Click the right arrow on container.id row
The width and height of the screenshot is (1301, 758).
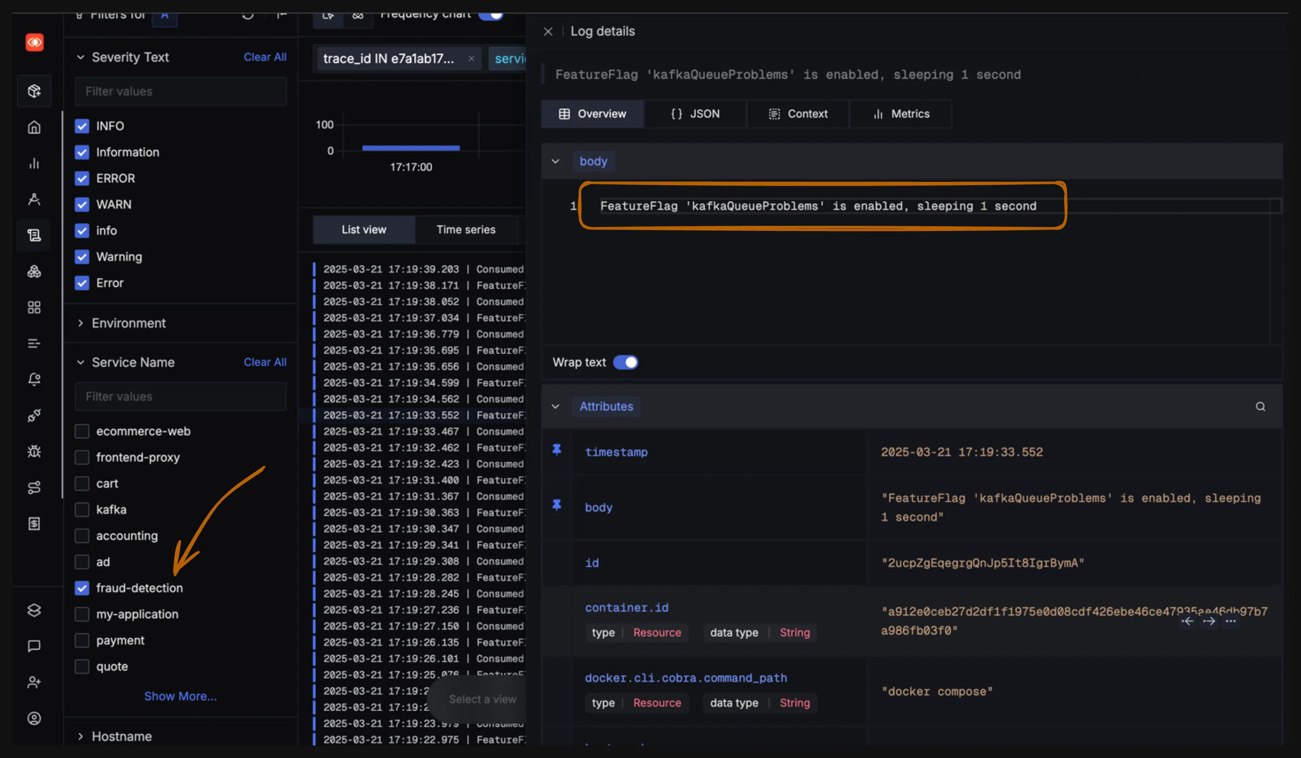(1209, 621)
